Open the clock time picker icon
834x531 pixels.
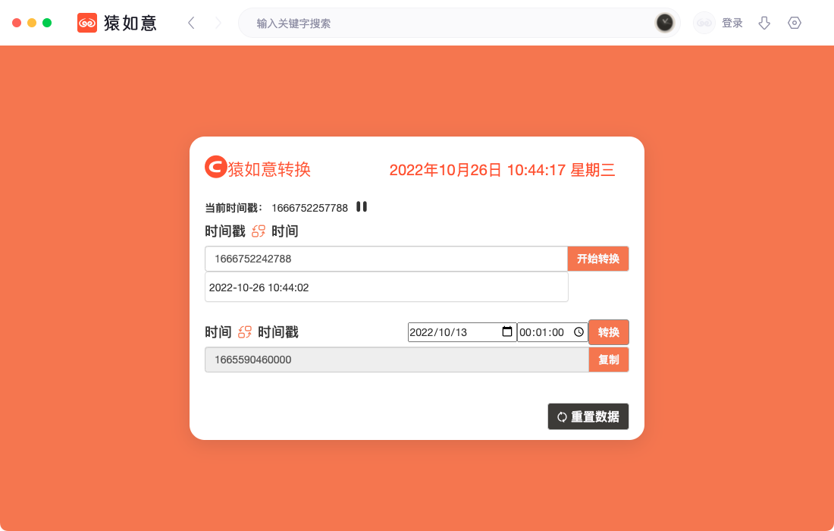578,332
